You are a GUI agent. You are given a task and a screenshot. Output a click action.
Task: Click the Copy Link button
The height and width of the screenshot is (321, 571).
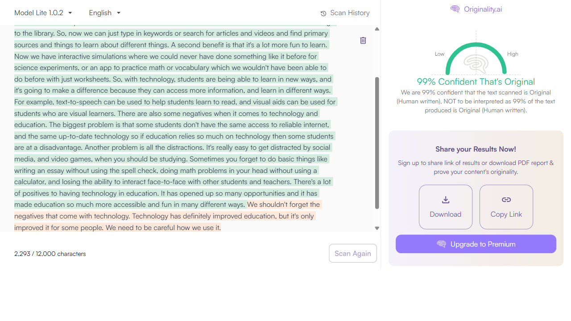coord(506,207)
